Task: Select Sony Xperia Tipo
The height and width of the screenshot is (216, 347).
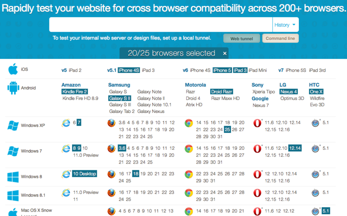Action: click(264, 92)
